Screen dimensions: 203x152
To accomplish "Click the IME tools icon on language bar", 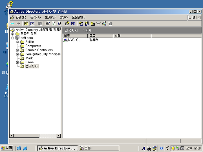I will [155, 148].
